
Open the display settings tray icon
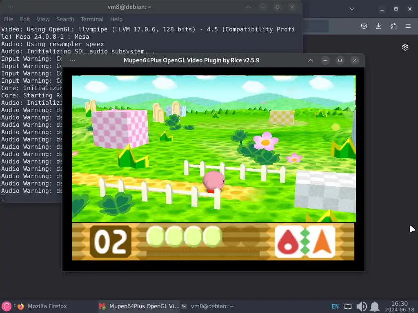coord(348,306)
